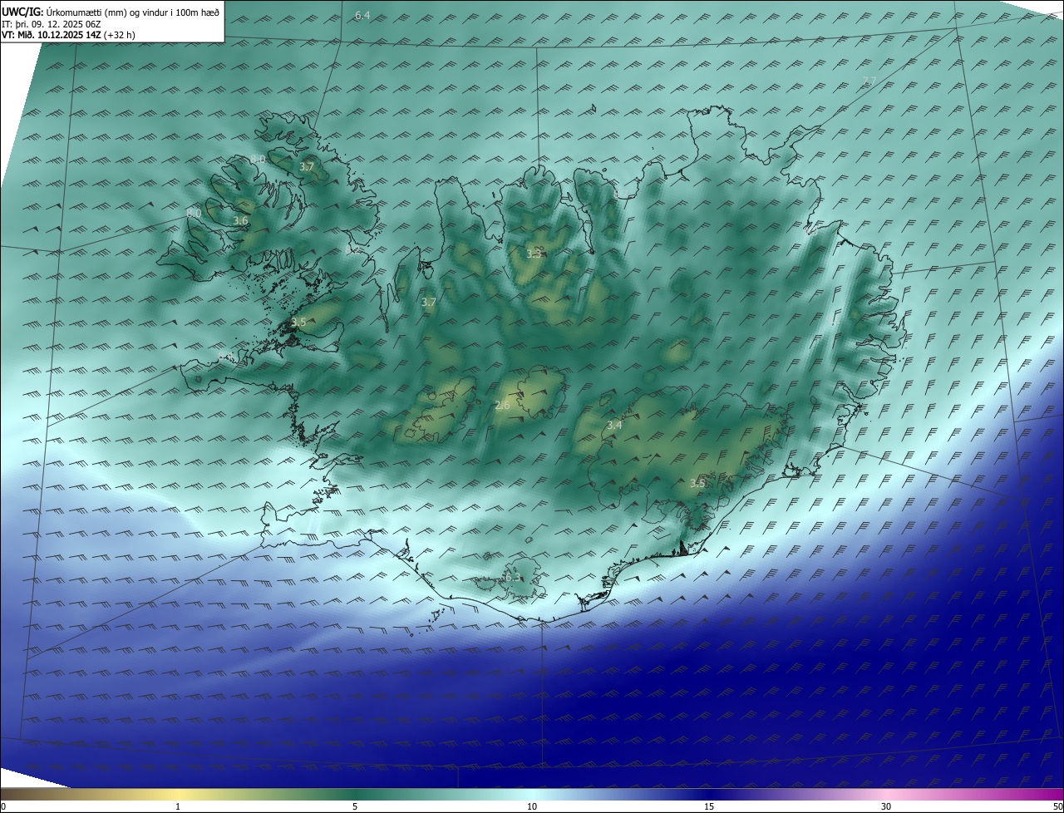1064x813 pixels.
Task: Click the 2.6 value label on map
Action: pyautogui.click(x=502, y=406)
